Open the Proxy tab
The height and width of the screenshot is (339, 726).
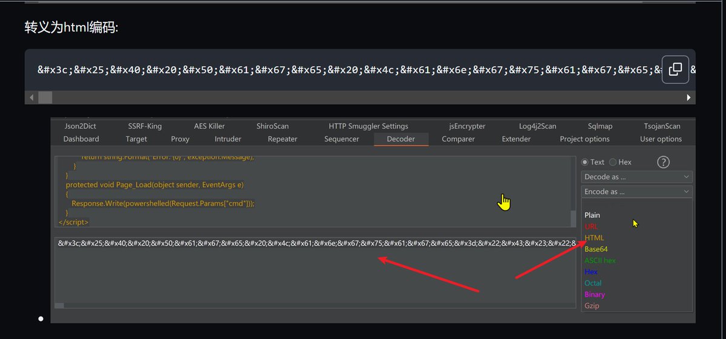[180, 139]
